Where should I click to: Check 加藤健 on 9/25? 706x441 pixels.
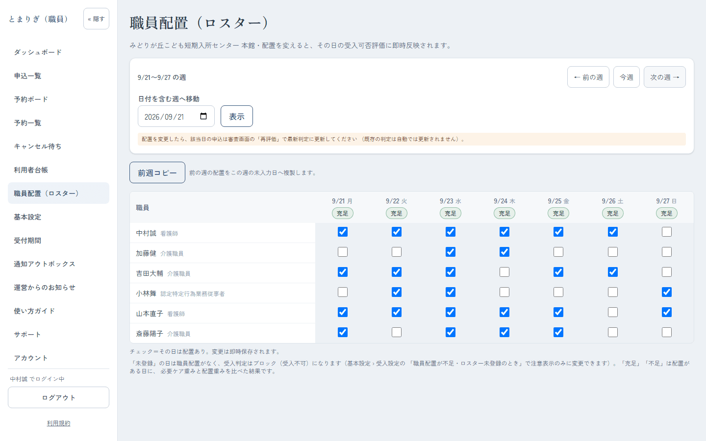(x=558, y=252)
